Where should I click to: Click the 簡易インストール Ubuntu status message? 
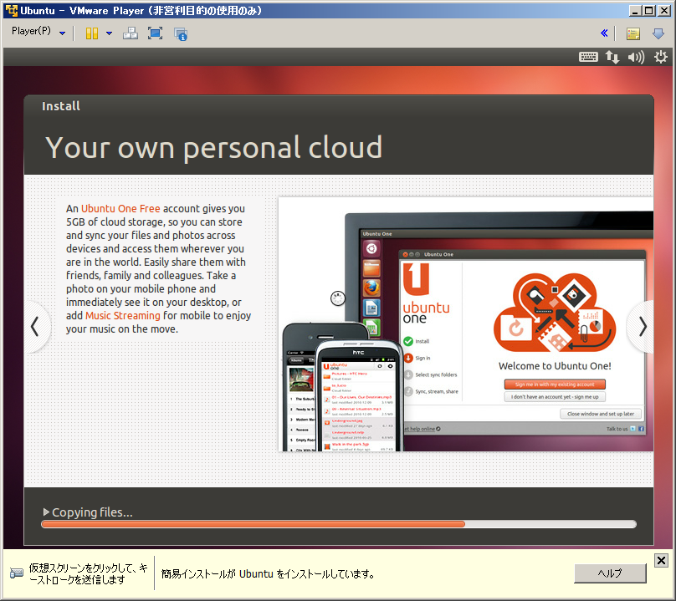pyautogui.click(x=269, y=574)
